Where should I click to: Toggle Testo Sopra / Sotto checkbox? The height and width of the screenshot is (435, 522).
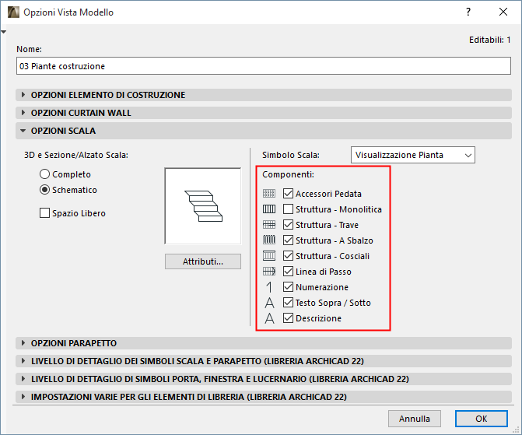(x=288, y=303)
